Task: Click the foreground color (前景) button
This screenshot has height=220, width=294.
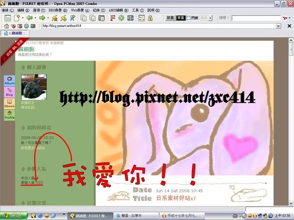Action: tap(171, 18)
